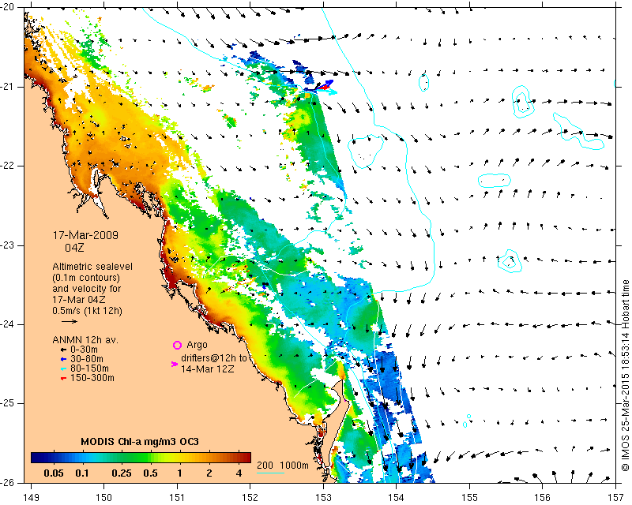Click the 'Argo' legend label

point(197,345)
